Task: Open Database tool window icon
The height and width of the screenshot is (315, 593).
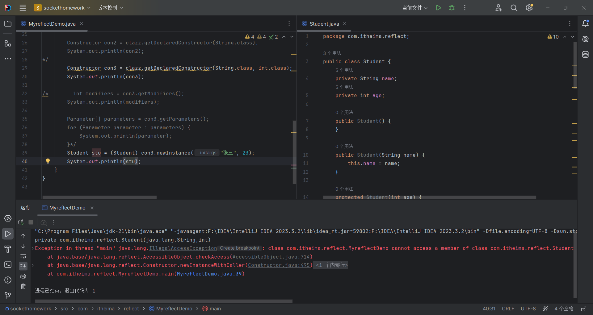Action: [585, 55]
